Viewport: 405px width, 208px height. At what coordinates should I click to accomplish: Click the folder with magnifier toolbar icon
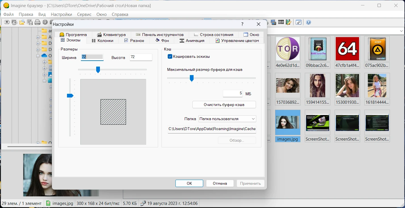coord(22,22)
